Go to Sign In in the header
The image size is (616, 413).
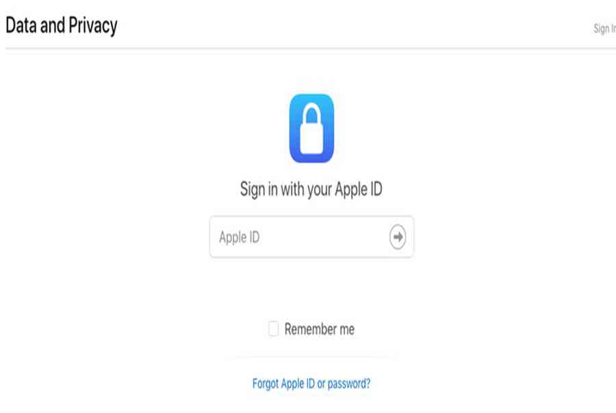point(604,29)
